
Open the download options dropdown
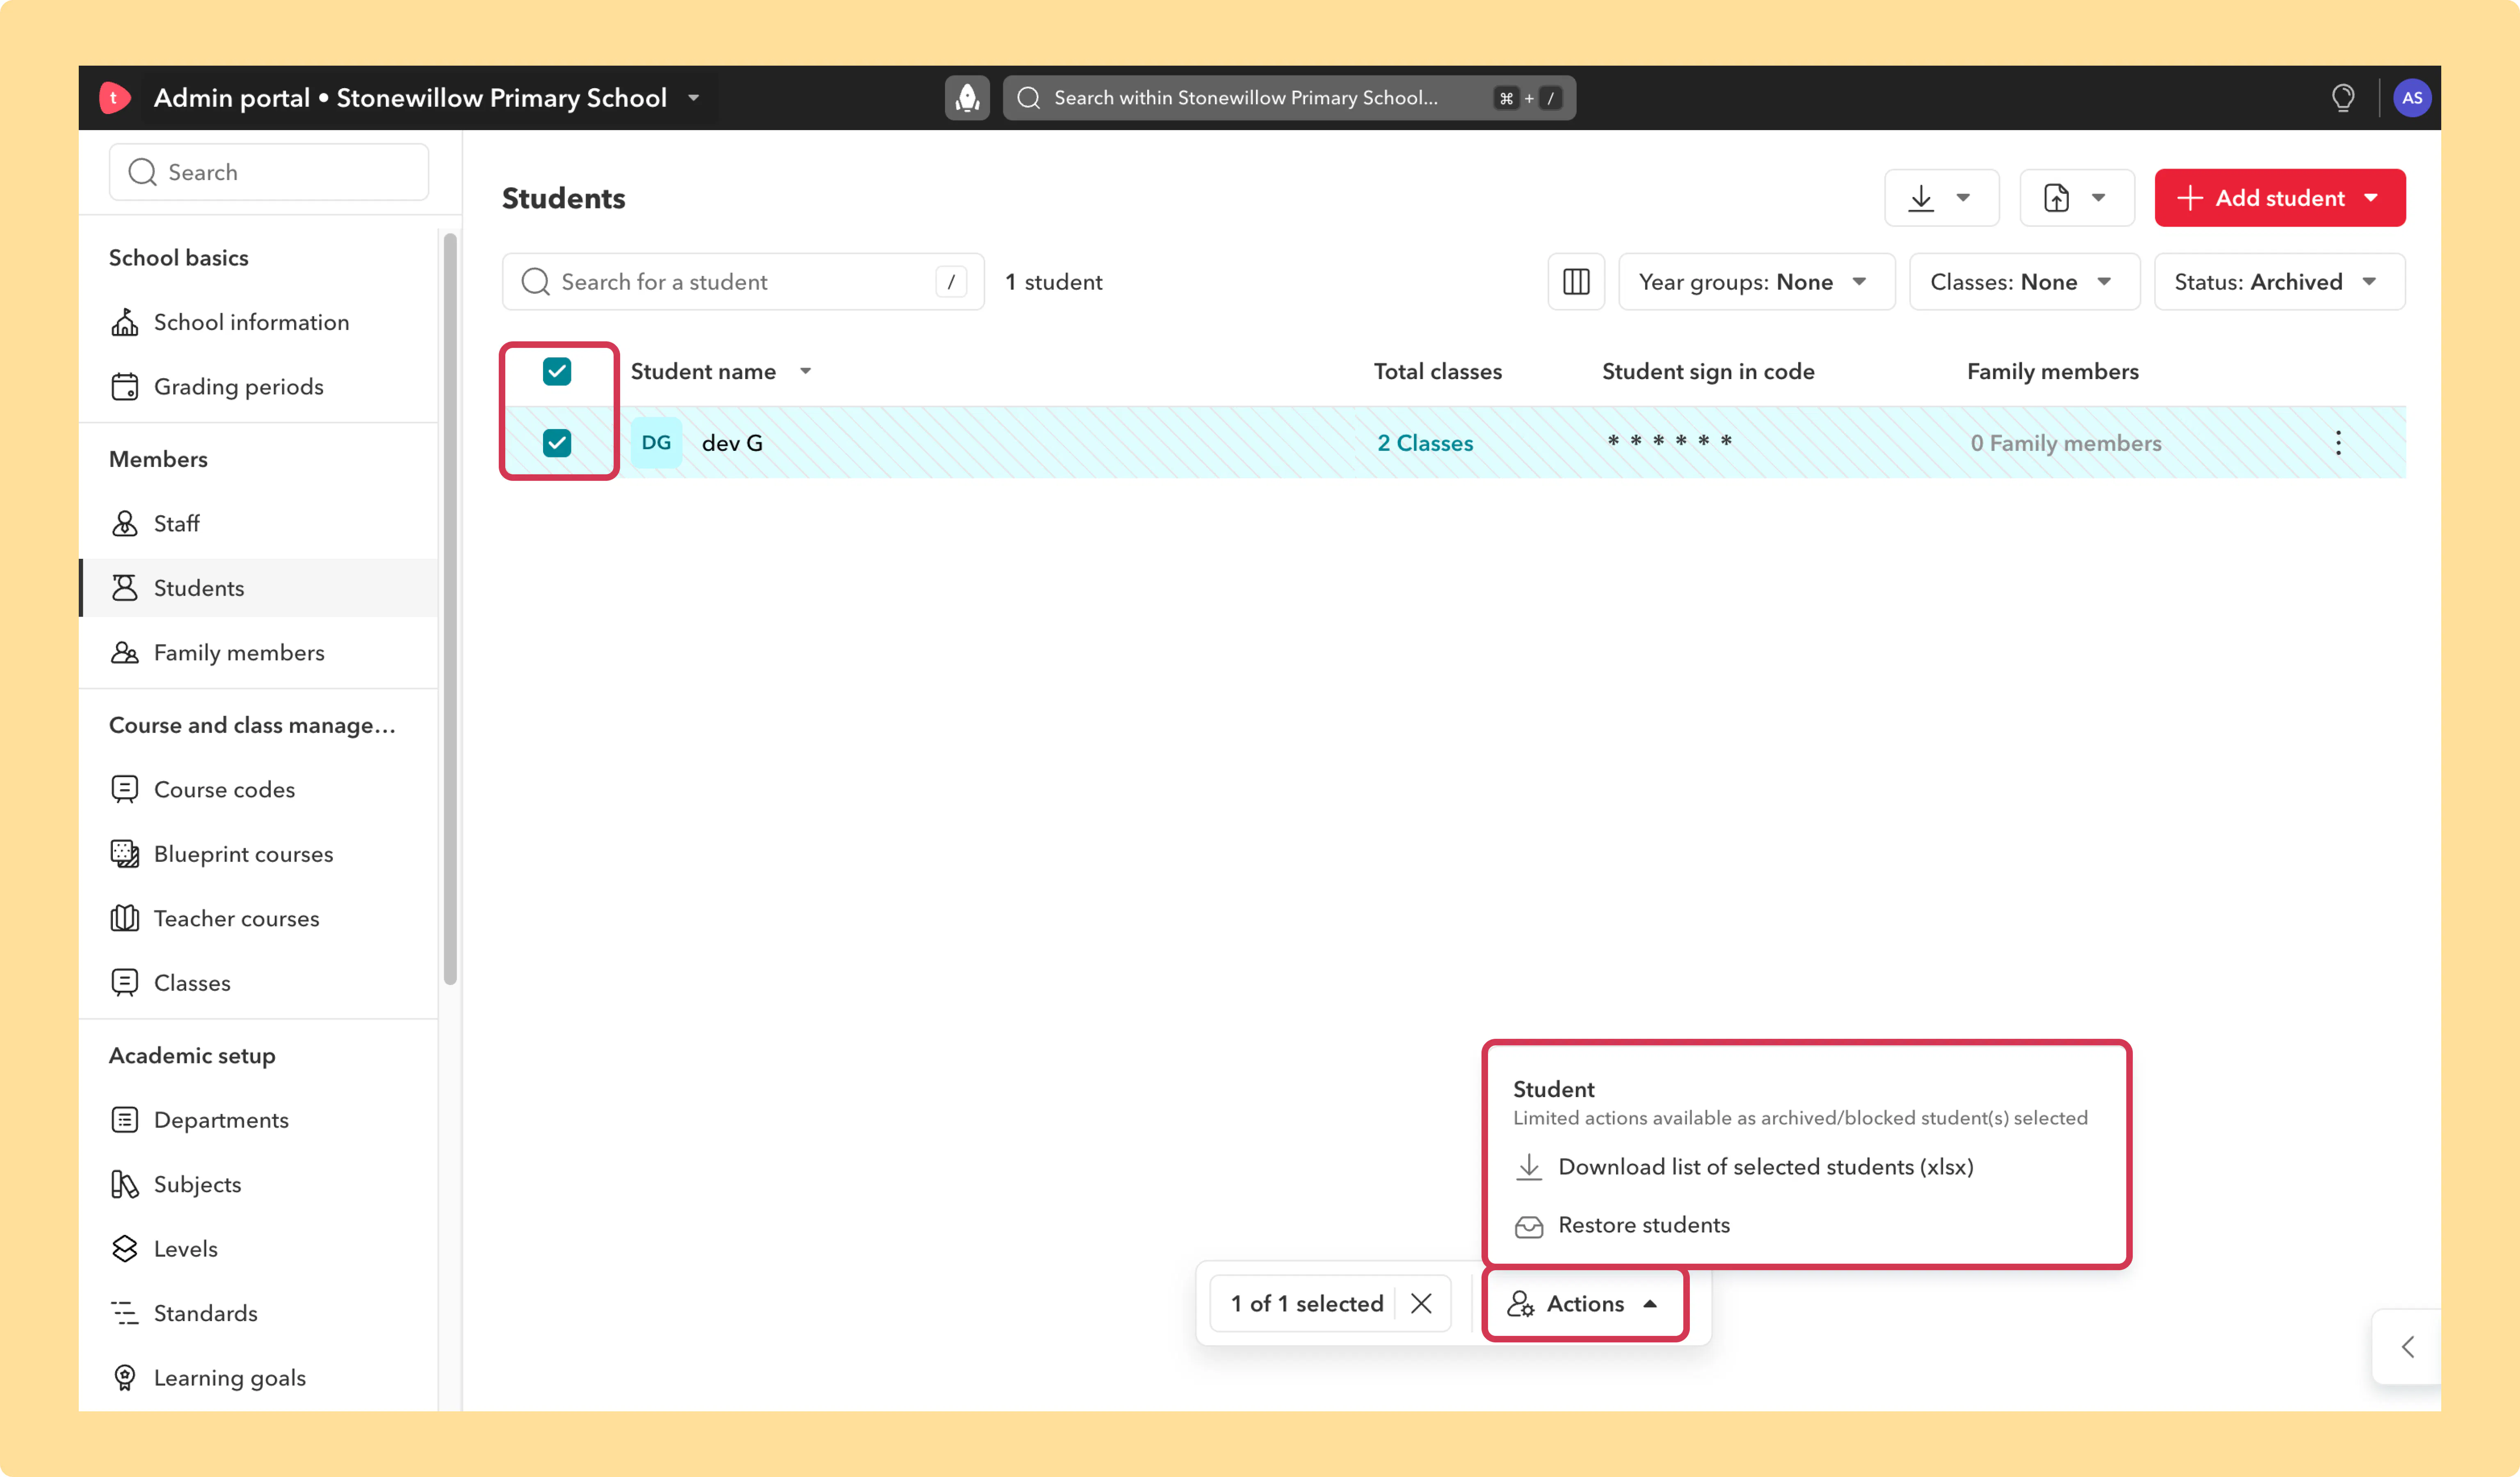point(1942,198)
